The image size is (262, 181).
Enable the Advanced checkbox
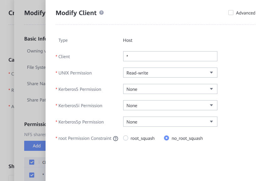point(231,13)
